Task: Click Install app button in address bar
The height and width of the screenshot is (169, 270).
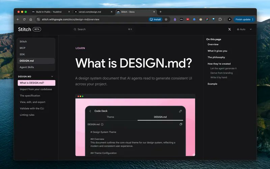Action: (x=155, y=20)
